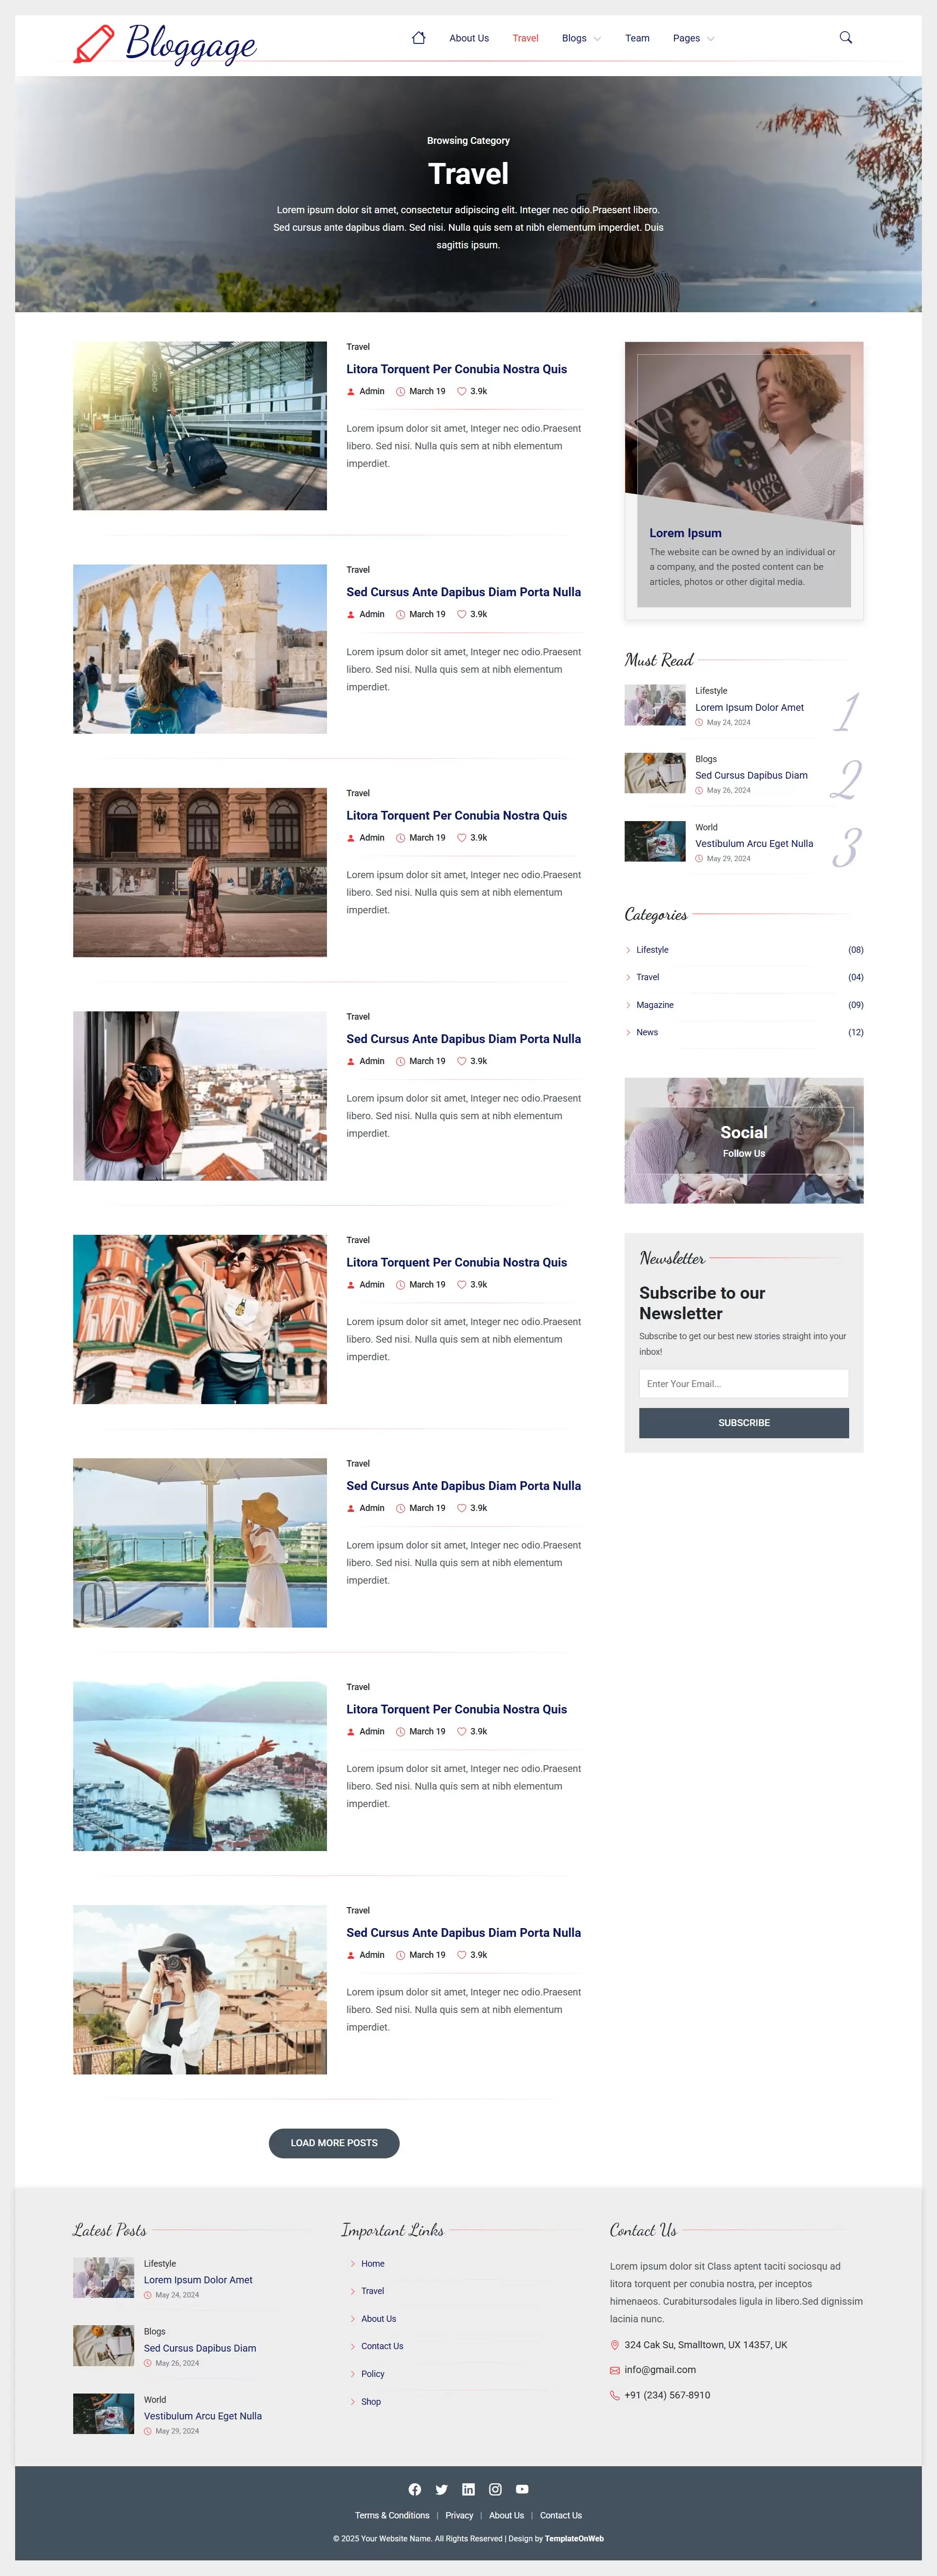Click the heart icon of first post
This screenshot has width=937, height=2576.
tap(461, 391)
